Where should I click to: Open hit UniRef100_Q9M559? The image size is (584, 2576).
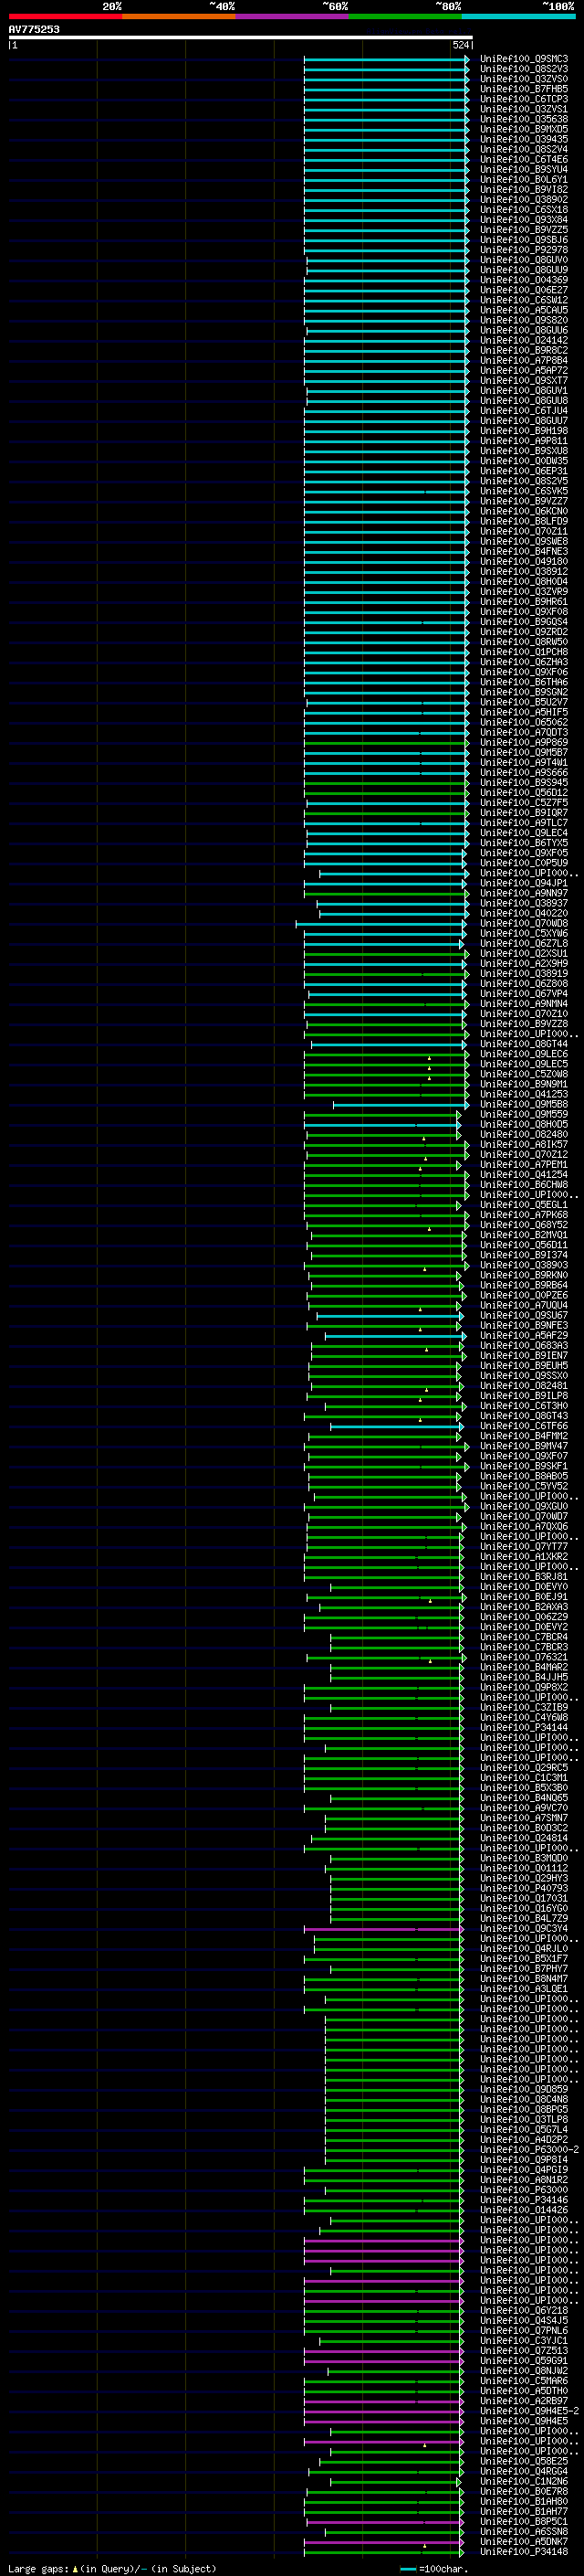pyautogui.click(x=524, y=1114)
